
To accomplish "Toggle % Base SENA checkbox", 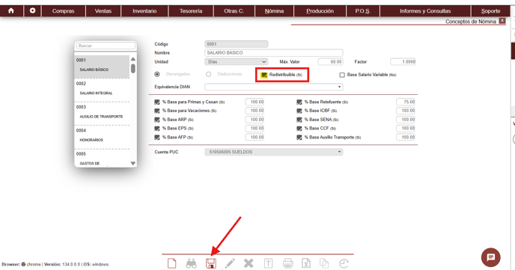I will [x=299, y=120].
